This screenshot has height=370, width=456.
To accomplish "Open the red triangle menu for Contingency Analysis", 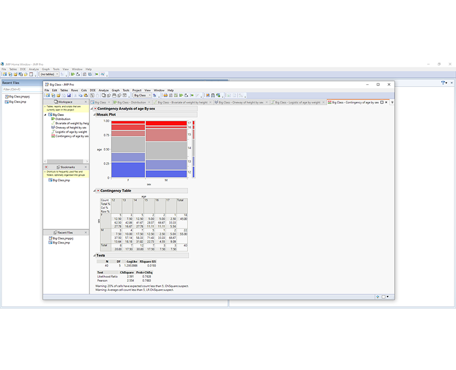I will pyautogui.click(x=95, y=109).
